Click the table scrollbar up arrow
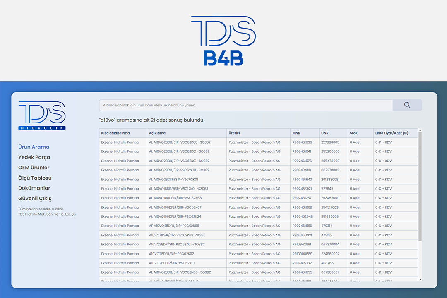The image size is (447, 298). [420, 130]
